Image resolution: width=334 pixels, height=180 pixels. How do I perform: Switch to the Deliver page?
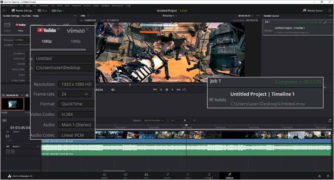230,176
